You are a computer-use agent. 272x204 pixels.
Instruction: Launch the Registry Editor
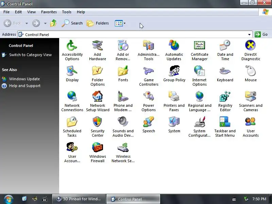point(225,101)
